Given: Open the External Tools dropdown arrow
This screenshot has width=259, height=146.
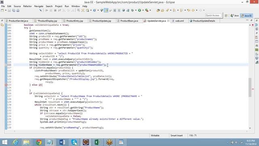Looking at the screenshot, I should 150,10.
